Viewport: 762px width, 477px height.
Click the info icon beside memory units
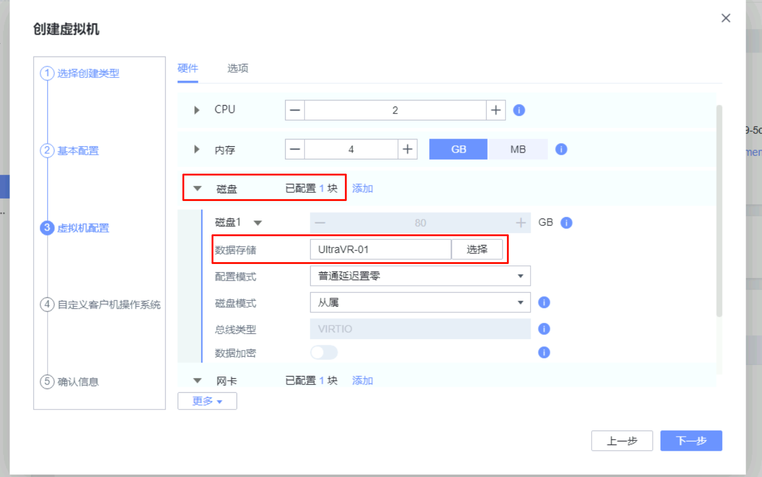[x=561, y=149]
